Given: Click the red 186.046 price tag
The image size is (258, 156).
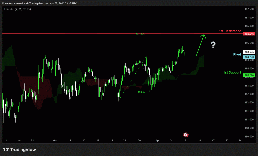Looking at the screenshot, I should coord(249,34).
